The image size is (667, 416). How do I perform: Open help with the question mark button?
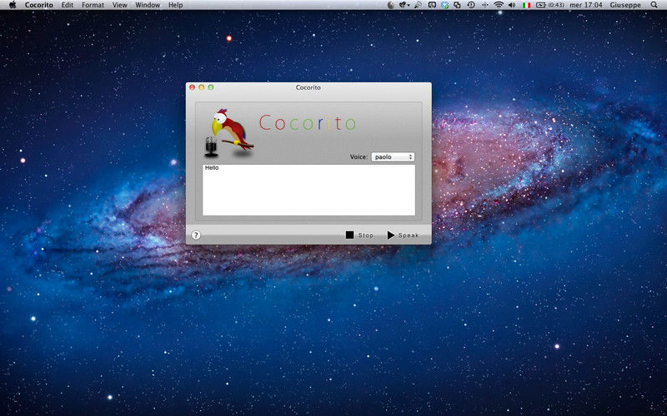coord(196,235)
